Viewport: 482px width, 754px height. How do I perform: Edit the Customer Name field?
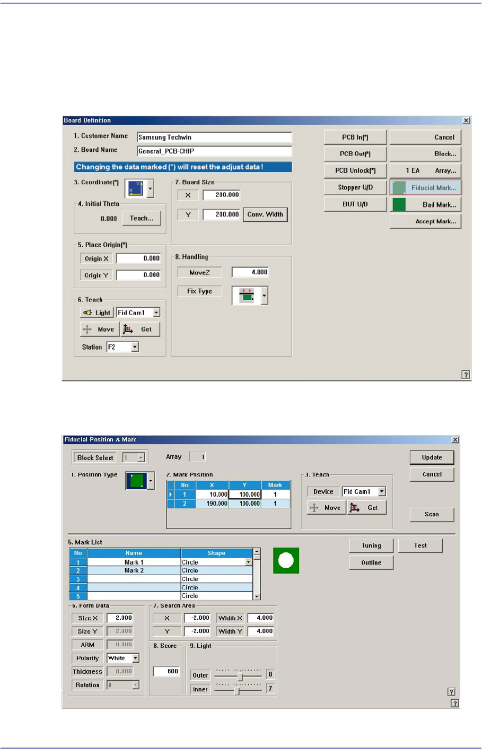click(x=214, y=137)
